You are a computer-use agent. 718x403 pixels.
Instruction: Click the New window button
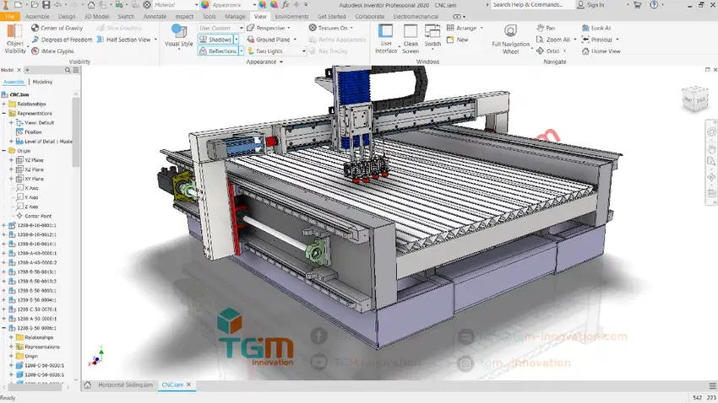(x=462, y=40)
